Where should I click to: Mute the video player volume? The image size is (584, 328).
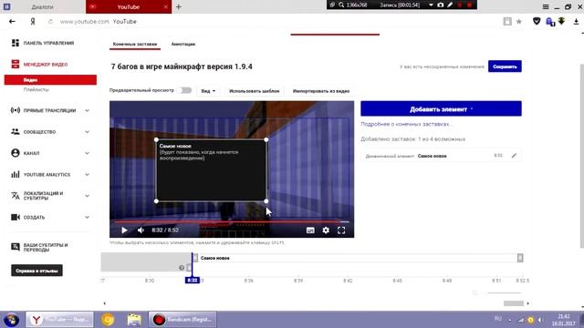coord(141,231)
